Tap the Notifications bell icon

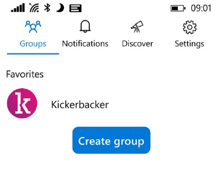[85, 26]
